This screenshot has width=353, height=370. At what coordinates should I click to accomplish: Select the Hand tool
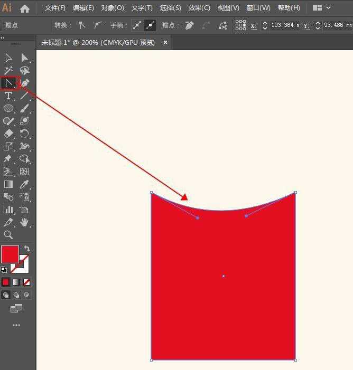tap(24, 222)
